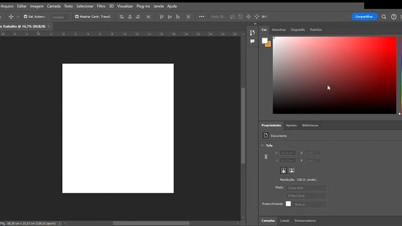The width and height of the screenshot is (402, 226).
Task: Switch to the Canais tab
Action: pyautogui.click(x=285, y=220)
